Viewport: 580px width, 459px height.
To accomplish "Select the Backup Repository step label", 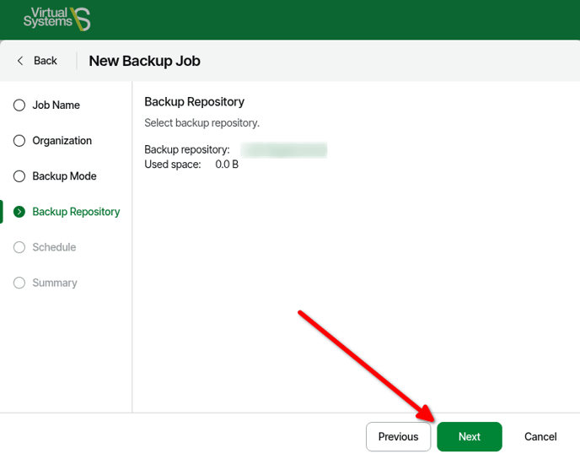I will click(x=76, y=212).
